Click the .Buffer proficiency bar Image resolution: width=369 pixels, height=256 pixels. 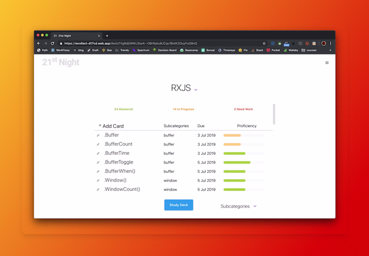click(x=244, y=135)
